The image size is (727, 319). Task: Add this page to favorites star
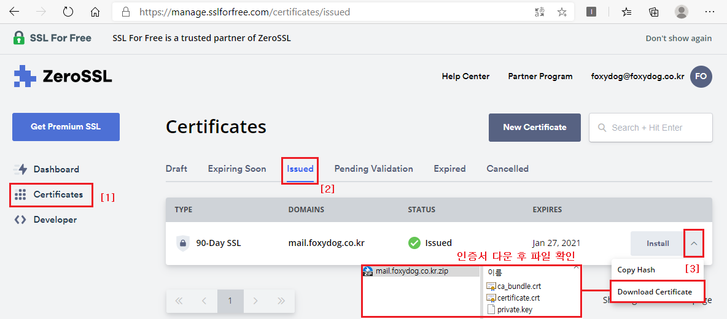click(562, 12)
